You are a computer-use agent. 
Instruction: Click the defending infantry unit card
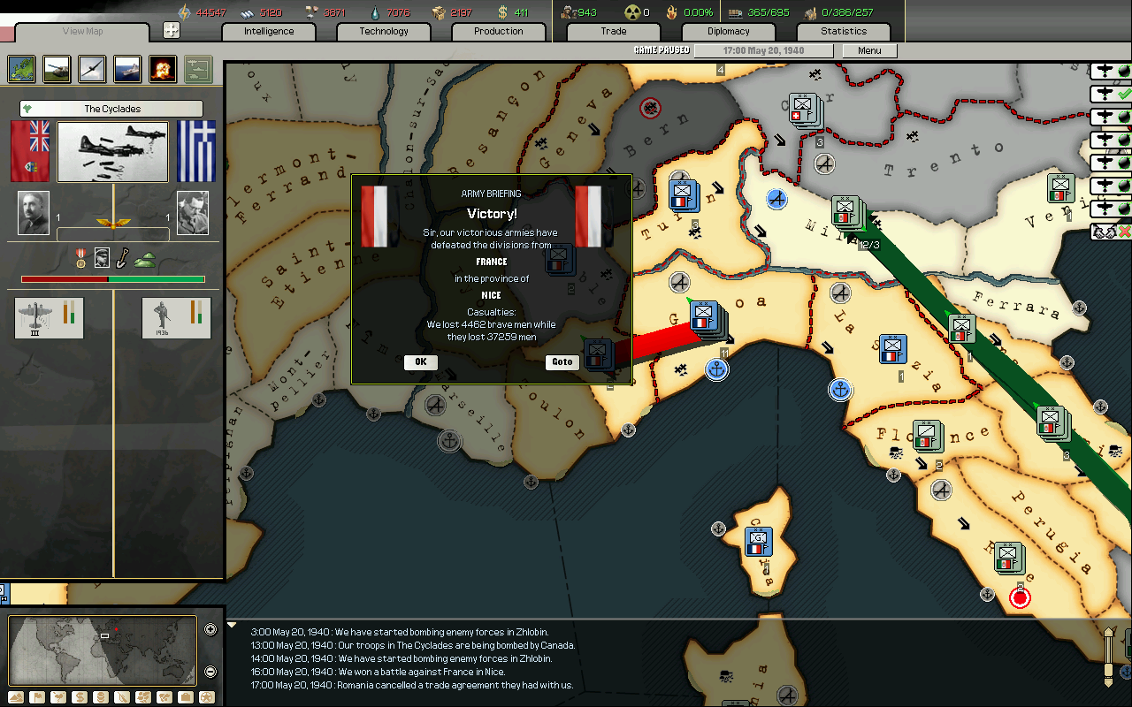(177, 318)
